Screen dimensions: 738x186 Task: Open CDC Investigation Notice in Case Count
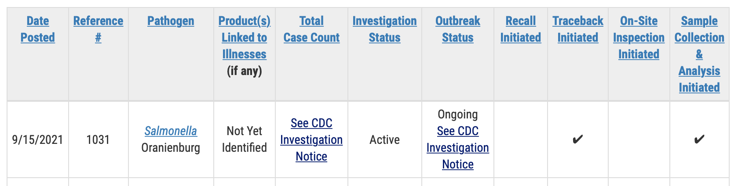coord(311,139)
